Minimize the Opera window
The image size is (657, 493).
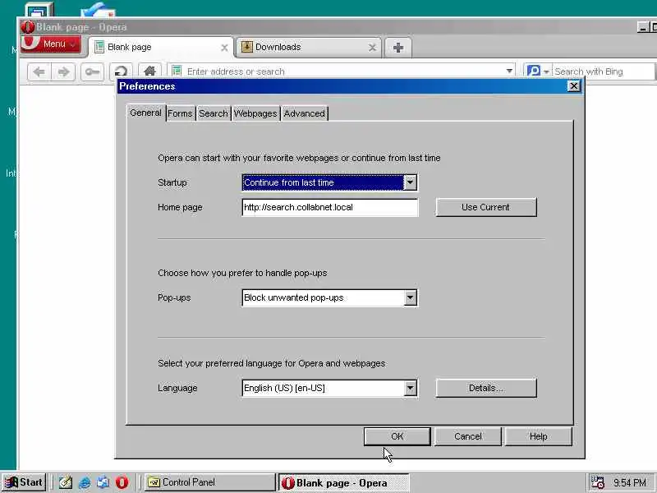pyautogui.click(x=643, y=27)
